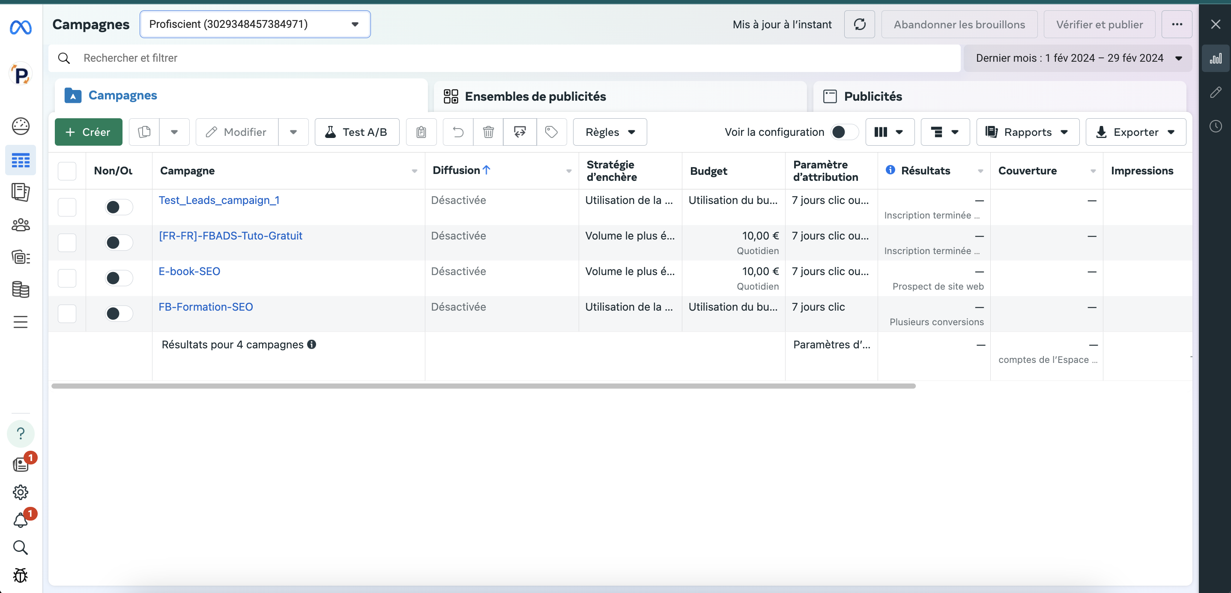Tick the checkbox for [FR-FR]-FBADS-Tuto-Gratuit

pyautogui.click(x=67, y=243)
